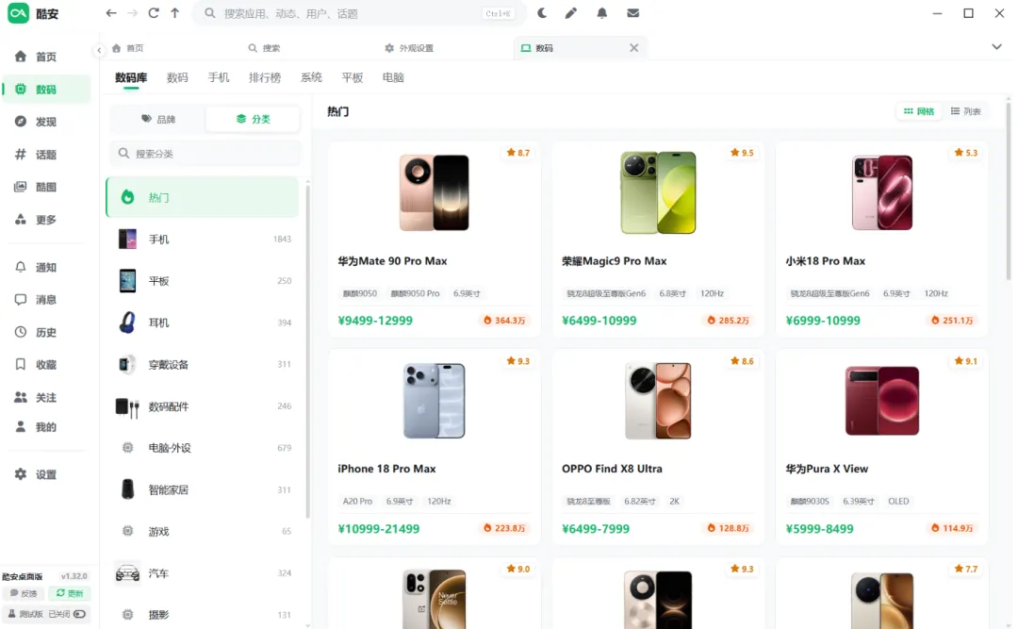The image size is (1018, 629).
Task: Open the iPhone 18 Pro Max thumbnail
Action: coord(435,401)
